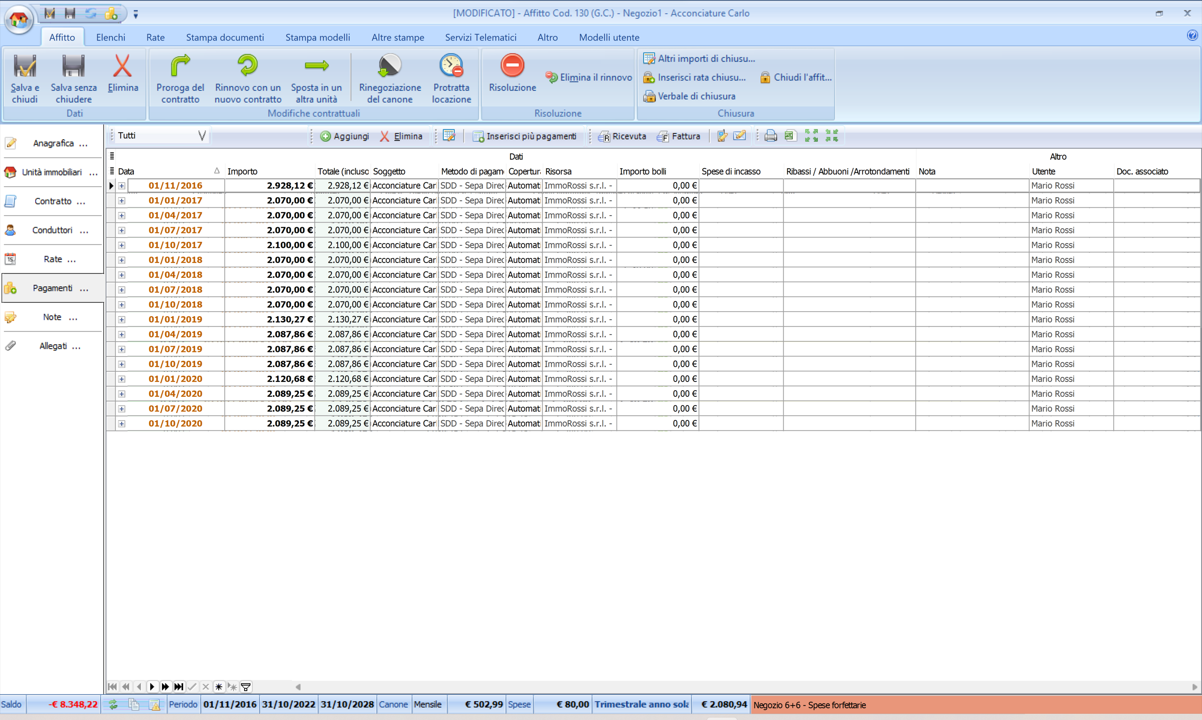Click the red X Elimina ribbon icon

[122, 66]
